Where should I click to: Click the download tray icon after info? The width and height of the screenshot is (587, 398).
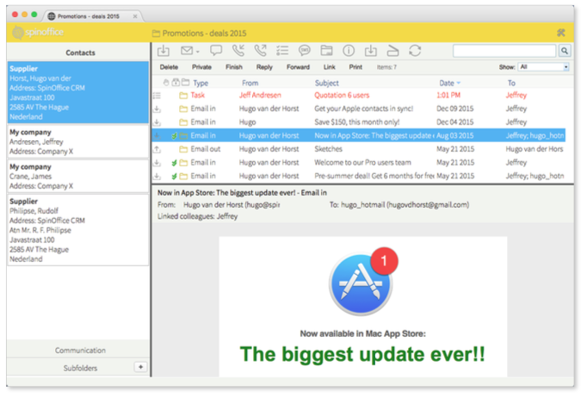371,51
